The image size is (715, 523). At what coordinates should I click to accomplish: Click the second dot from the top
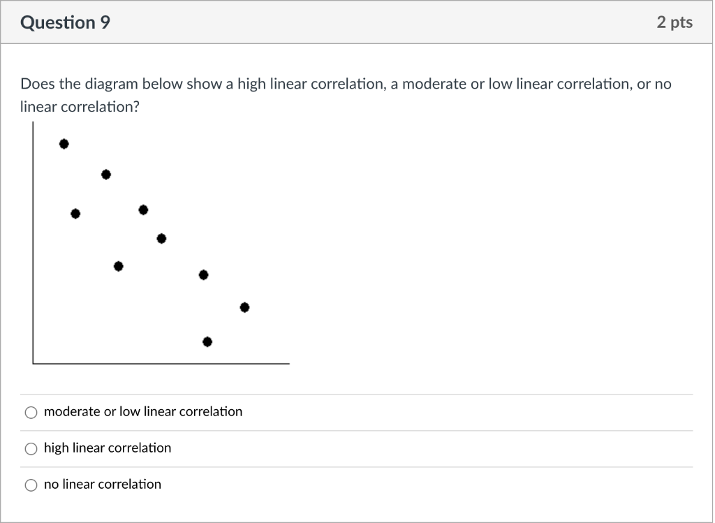tap(105, 175)
